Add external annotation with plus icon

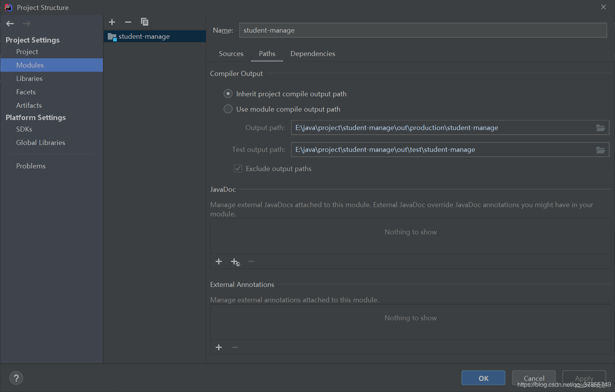219,347
